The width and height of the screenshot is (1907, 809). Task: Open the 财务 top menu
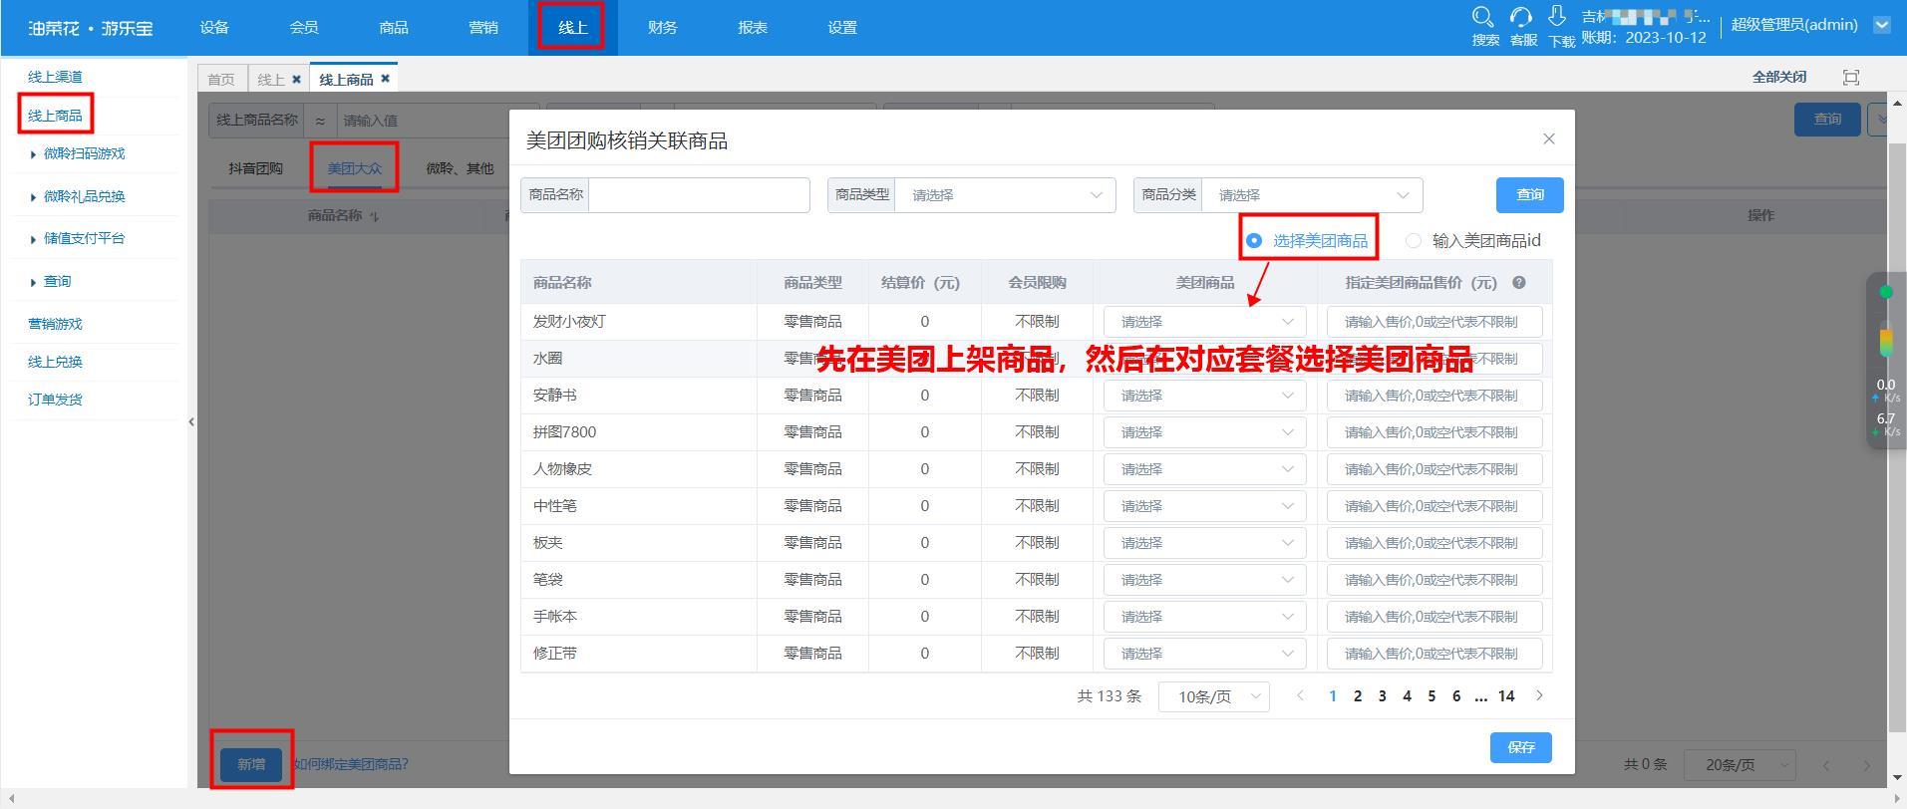point(663,28)
